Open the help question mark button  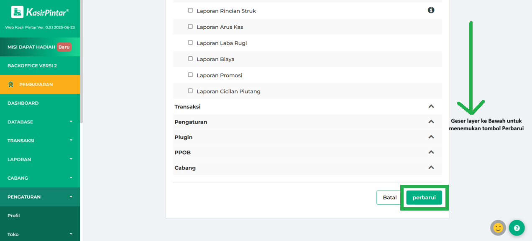point(517,228)
